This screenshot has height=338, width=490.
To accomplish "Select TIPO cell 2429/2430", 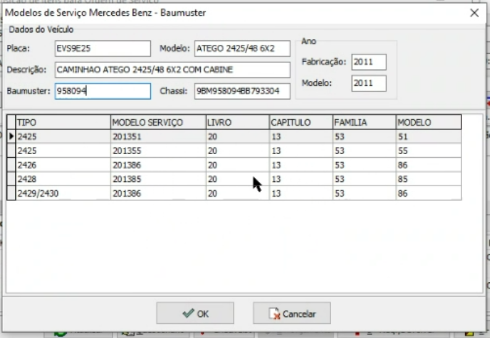I will click(63, 193).
